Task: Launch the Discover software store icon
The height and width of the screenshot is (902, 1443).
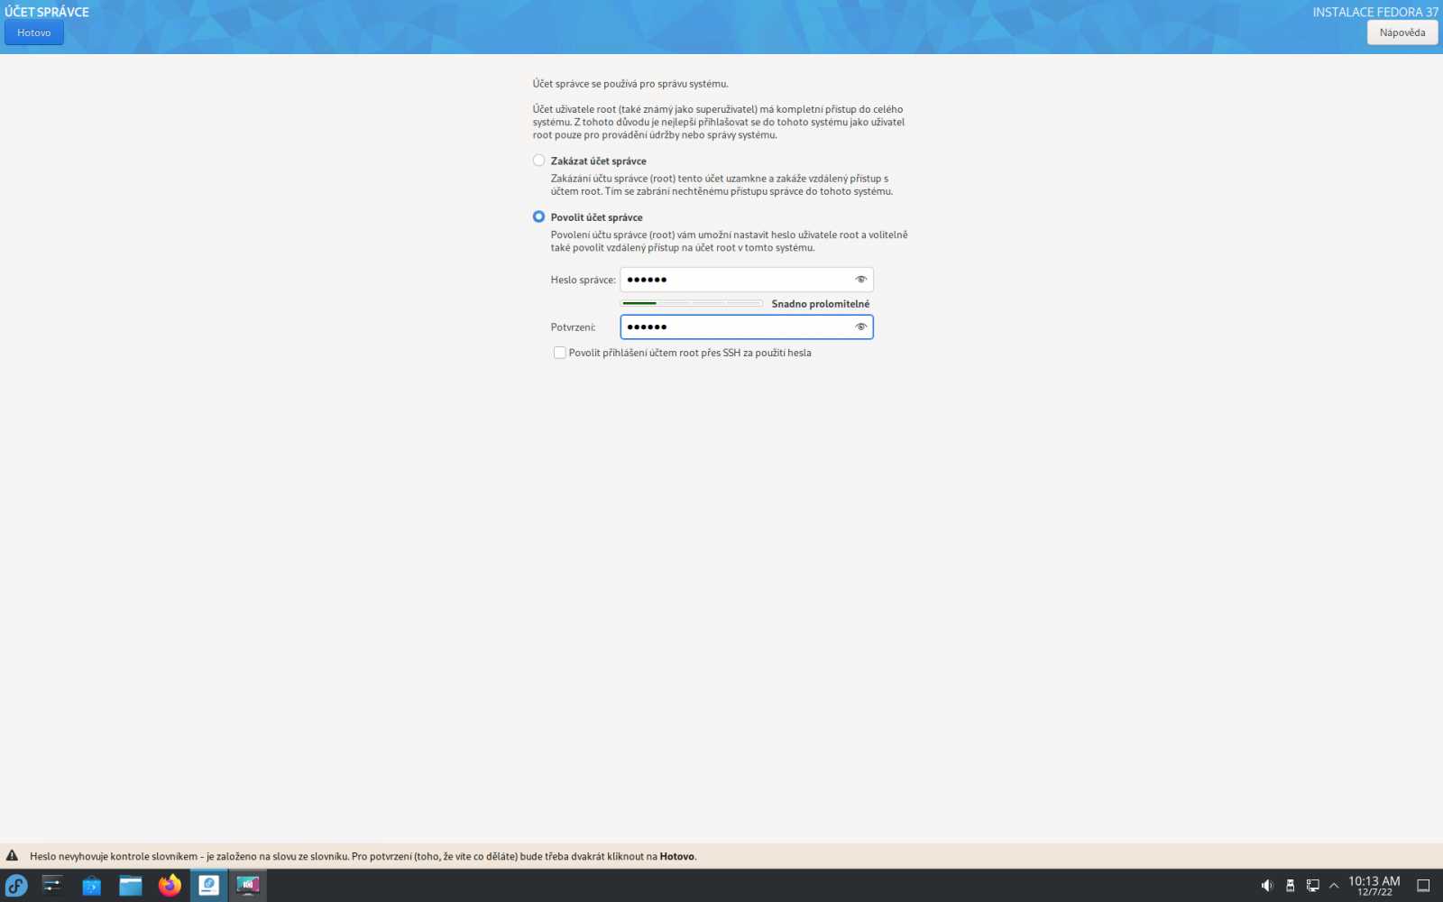Action: (91, 886)
